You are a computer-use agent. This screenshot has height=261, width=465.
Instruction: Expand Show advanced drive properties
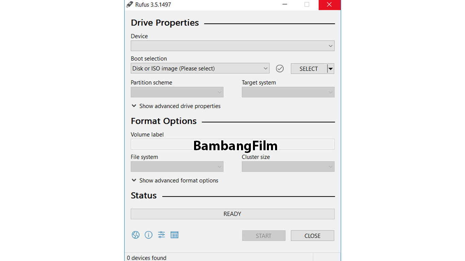(176, 106)
